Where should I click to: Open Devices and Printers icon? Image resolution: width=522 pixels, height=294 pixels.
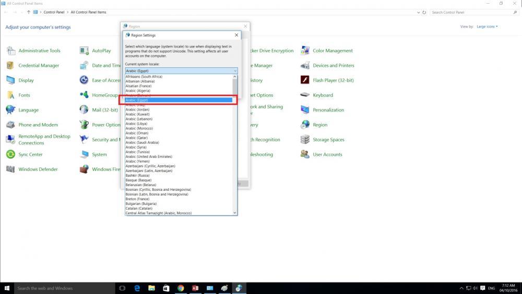click(x=305, y=66)
